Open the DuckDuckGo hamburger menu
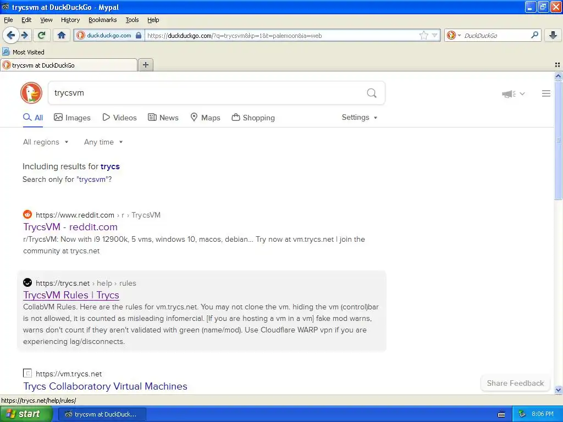Viewport: 563px width, 422px height. pyautogui.click(x=546, y=93)
